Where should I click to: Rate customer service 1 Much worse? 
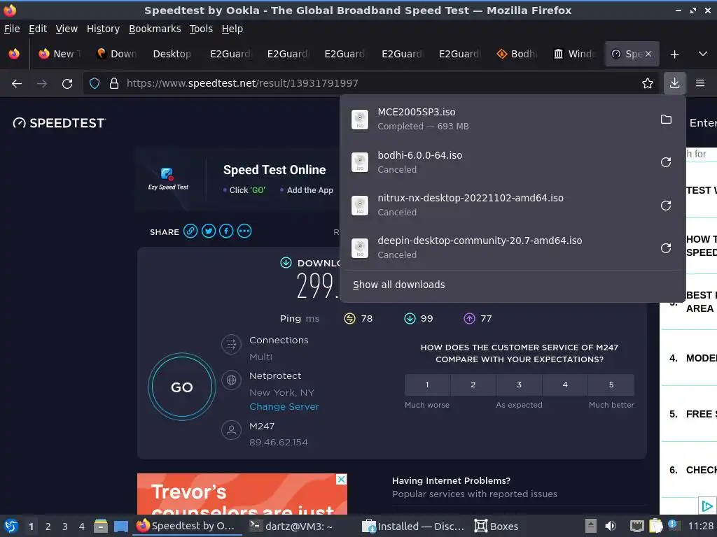point(427,385)
